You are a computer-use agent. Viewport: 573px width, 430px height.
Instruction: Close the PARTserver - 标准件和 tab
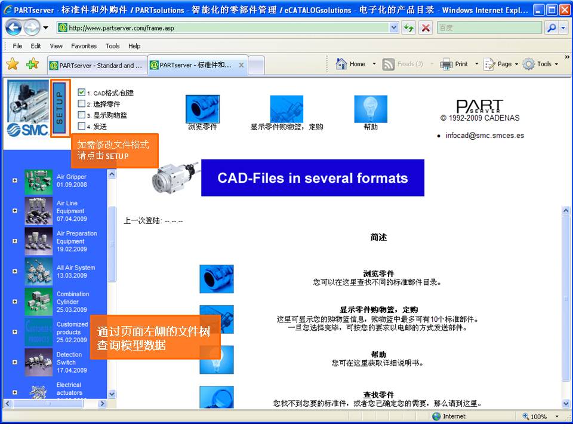coord(241,65)
